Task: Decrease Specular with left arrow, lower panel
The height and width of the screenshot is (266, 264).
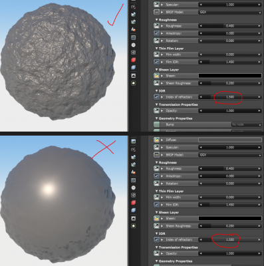Action: tap(201, 147)
